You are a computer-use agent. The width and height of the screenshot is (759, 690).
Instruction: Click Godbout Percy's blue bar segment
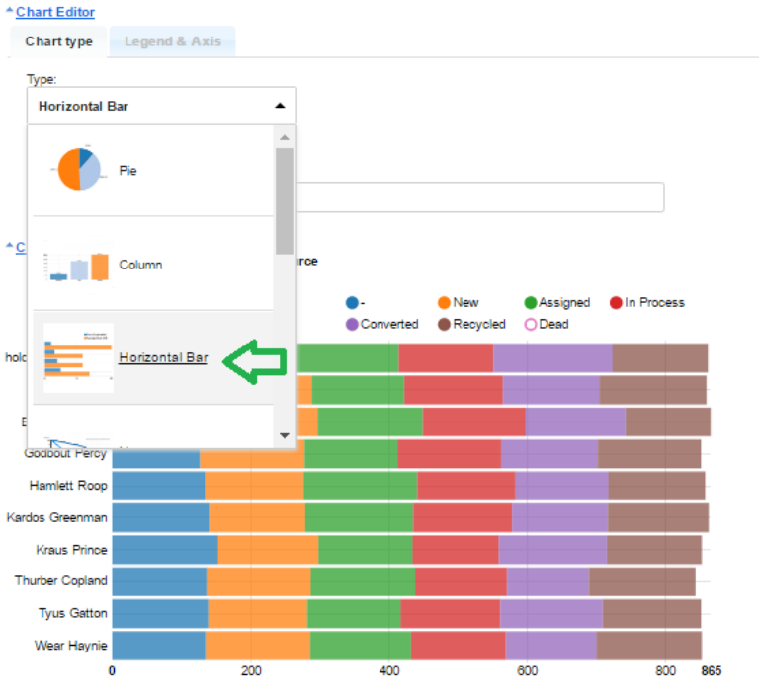pos(156,457)
